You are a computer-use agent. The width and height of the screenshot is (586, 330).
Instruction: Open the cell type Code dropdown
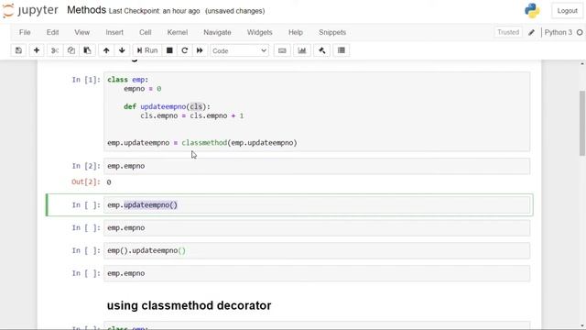pos(239,50)
